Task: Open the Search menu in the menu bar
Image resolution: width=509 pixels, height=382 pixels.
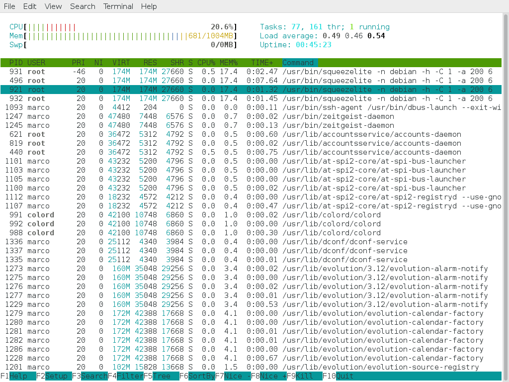Action: pyautogui.click(x=83, y=6)
